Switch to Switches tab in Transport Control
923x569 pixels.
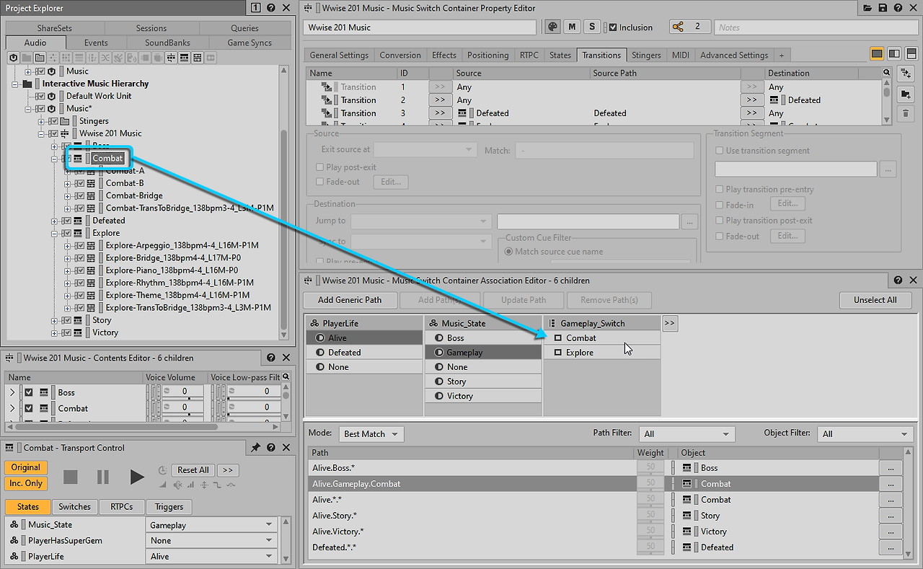coord(75,507)
